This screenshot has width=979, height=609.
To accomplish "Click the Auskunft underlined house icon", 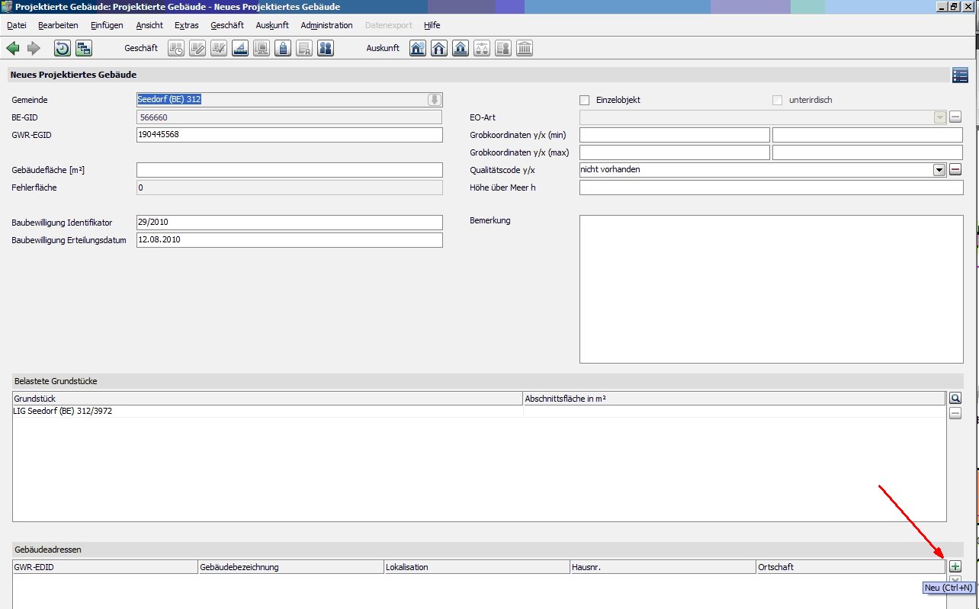I will [460, 49].
